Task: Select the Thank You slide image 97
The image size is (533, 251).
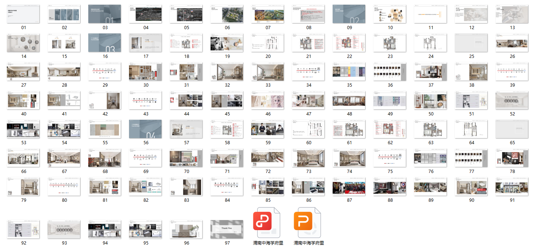Action: [x=227, y=229]
